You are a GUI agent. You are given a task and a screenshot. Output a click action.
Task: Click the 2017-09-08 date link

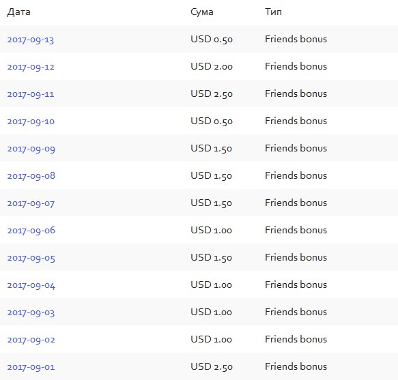click(x=31, y=176)
